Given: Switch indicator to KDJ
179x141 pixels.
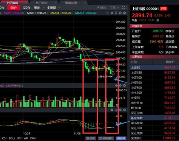Looking at the screenshot, I should click(4, 138).
